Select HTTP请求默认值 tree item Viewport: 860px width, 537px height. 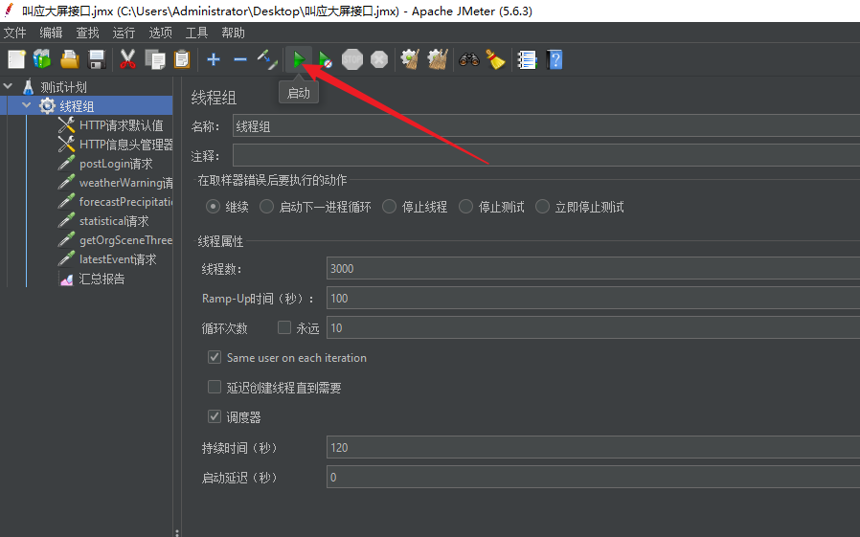(122, 125)
